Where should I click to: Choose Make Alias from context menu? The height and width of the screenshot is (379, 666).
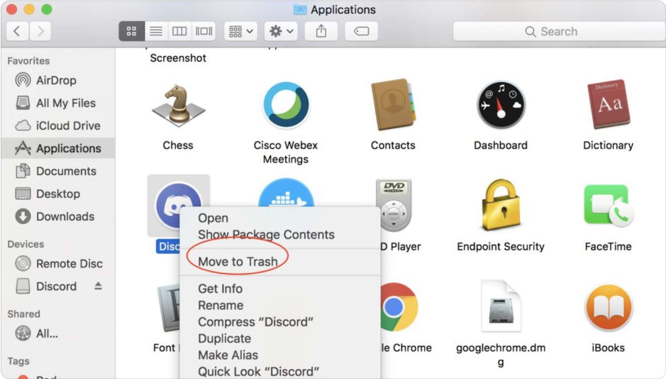(280, 355)
